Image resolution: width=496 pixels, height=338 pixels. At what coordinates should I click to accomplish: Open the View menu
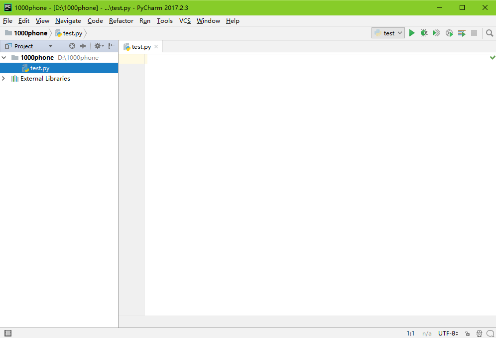(42, 21)
